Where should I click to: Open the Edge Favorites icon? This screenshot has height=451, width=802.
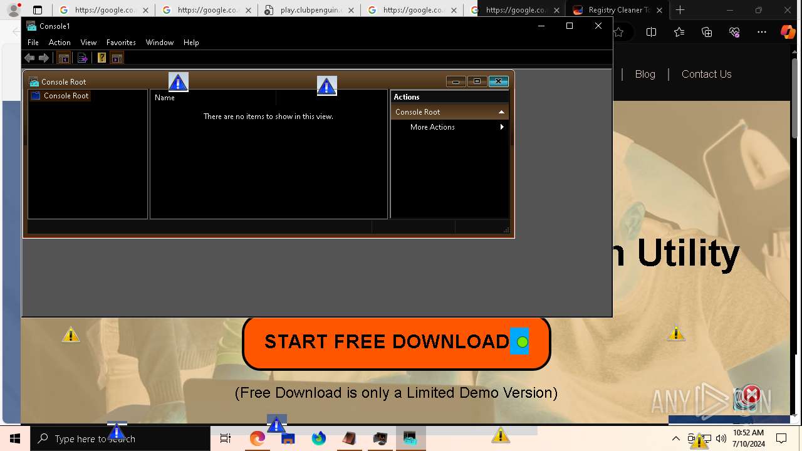point(679,32)
